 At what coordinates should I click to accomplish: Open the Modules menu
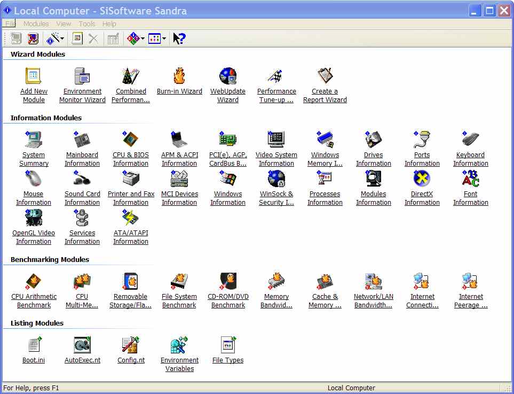click(36, 24)
